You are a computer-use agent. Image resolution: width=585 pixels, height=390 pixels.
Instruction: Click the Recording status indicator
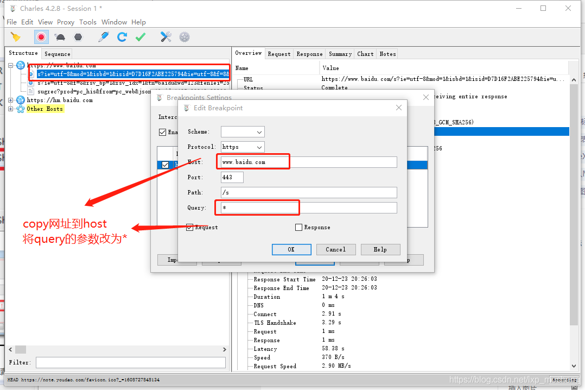pyautogui.click(x=564, y=380)
